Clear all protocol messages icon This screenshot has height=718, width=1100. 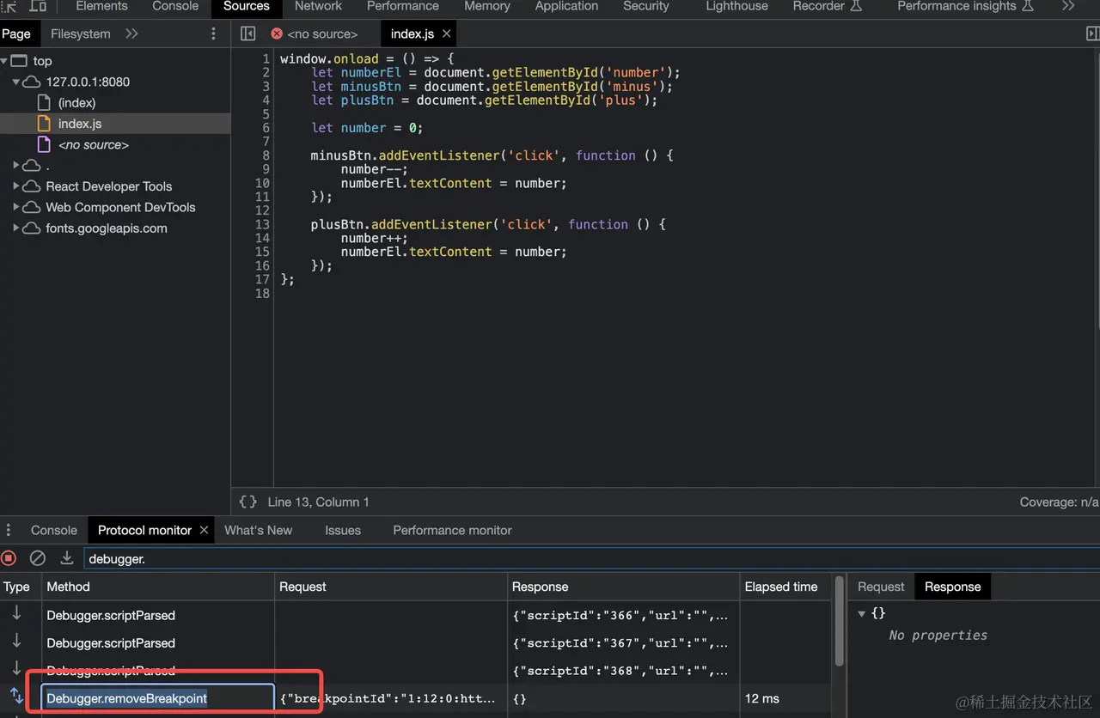coord(37,558)
